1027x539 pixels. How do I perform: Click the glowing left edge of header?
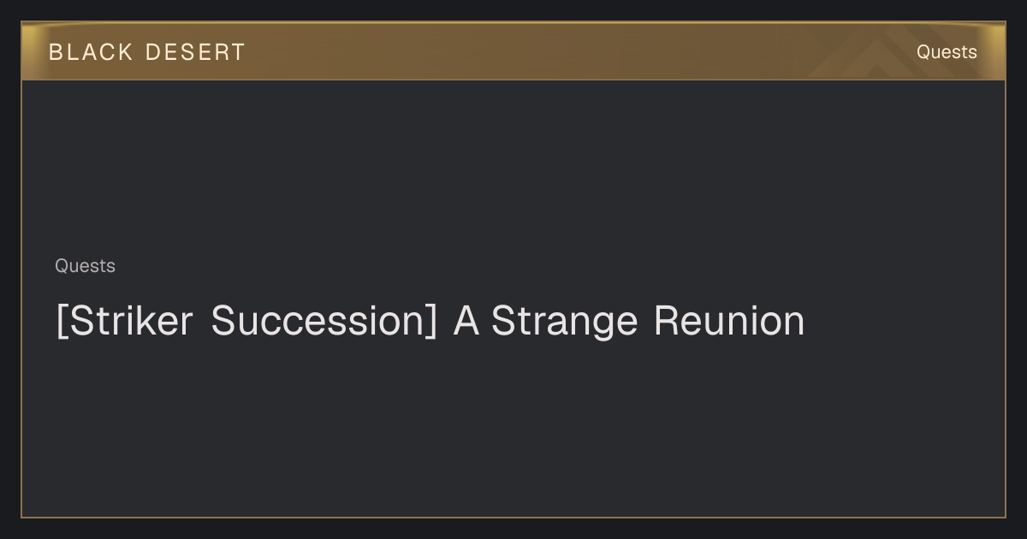coord(28,51)
